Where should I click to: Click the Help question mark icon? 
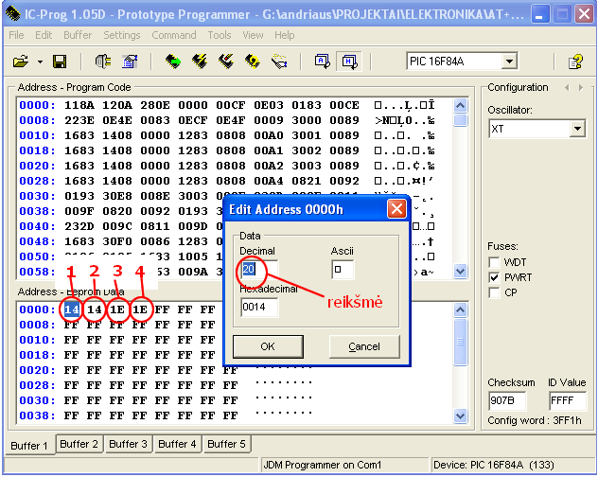click(574, 62)
